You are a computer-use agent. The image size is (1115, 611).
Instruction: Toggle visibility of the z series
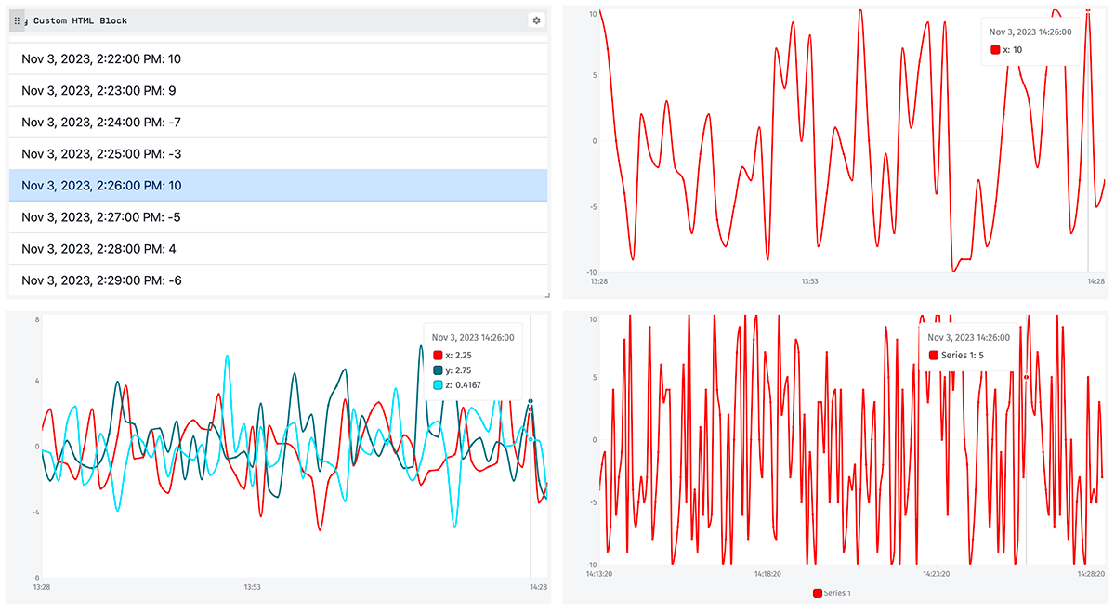click(x=437, y=386)
